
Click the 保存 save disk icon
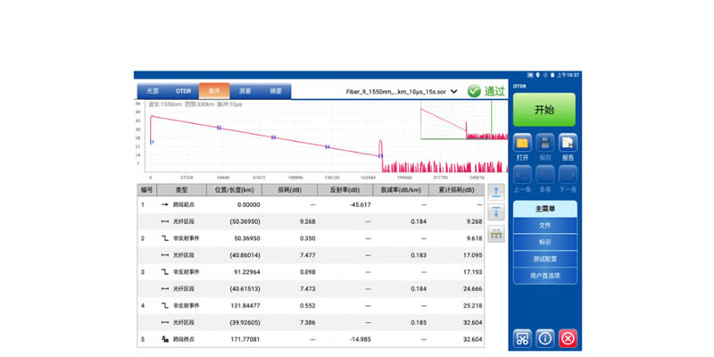[x=544, y=143]
